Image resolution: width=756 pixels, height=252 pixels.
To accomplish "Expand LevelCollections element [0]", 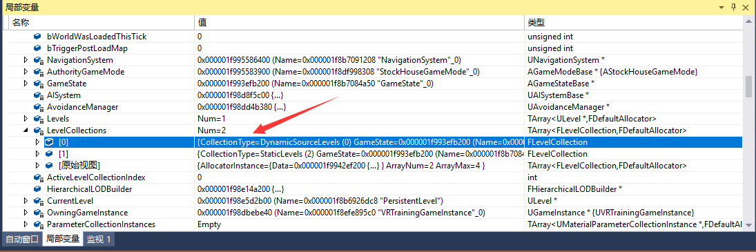I will coord(37,142).
